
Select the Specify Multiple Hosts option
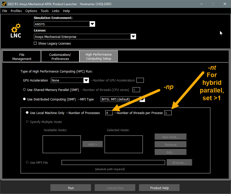pyautogui.click(x=27, y=121)
